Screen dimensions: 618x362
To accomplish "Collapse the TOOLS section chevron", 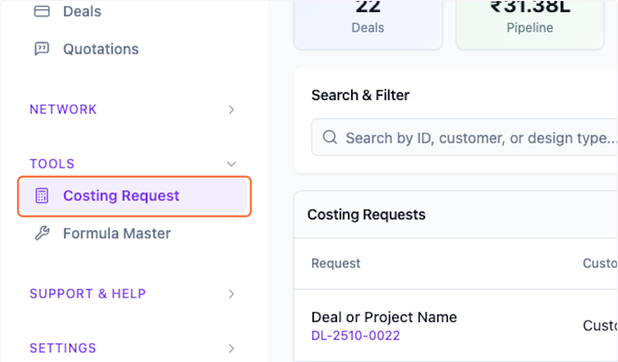I will point(231,164).
